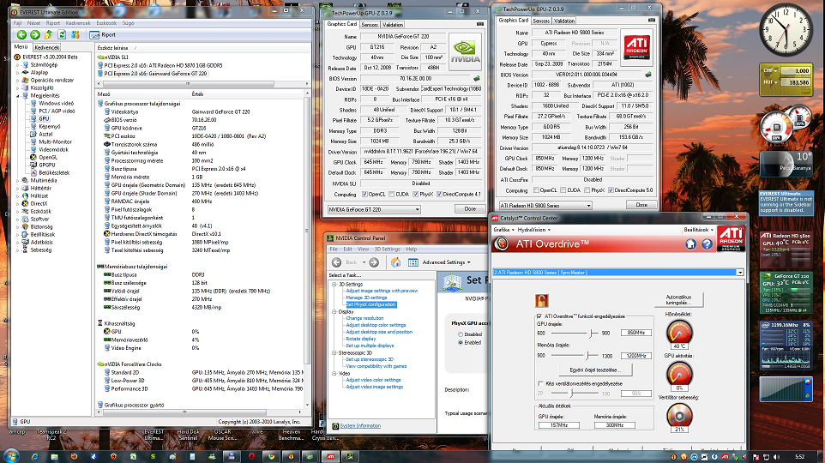The image size is (825, 463).
Task: Click the EVEREST up-level folder icon
Action: (x=48, y=34)
